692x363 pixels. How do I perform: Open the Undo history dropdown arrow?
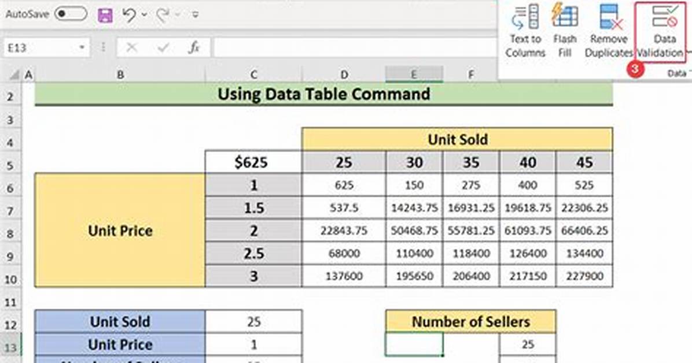coord(144,14)
